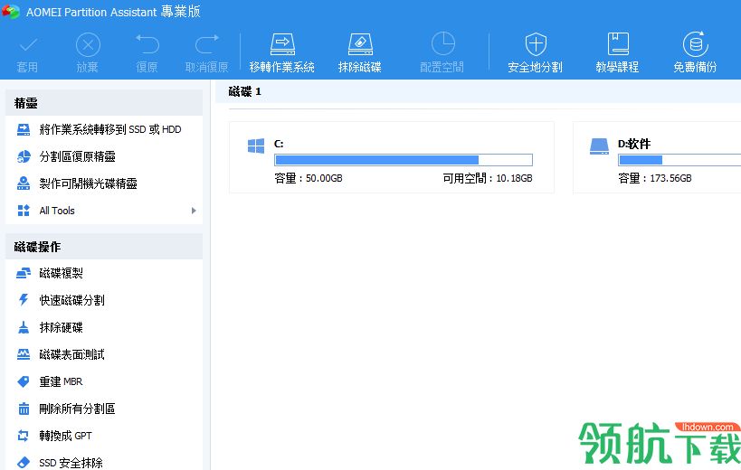Click the 可用空間：10.18GB text
This screenshot has width=741, height=470.
(488, 178)
